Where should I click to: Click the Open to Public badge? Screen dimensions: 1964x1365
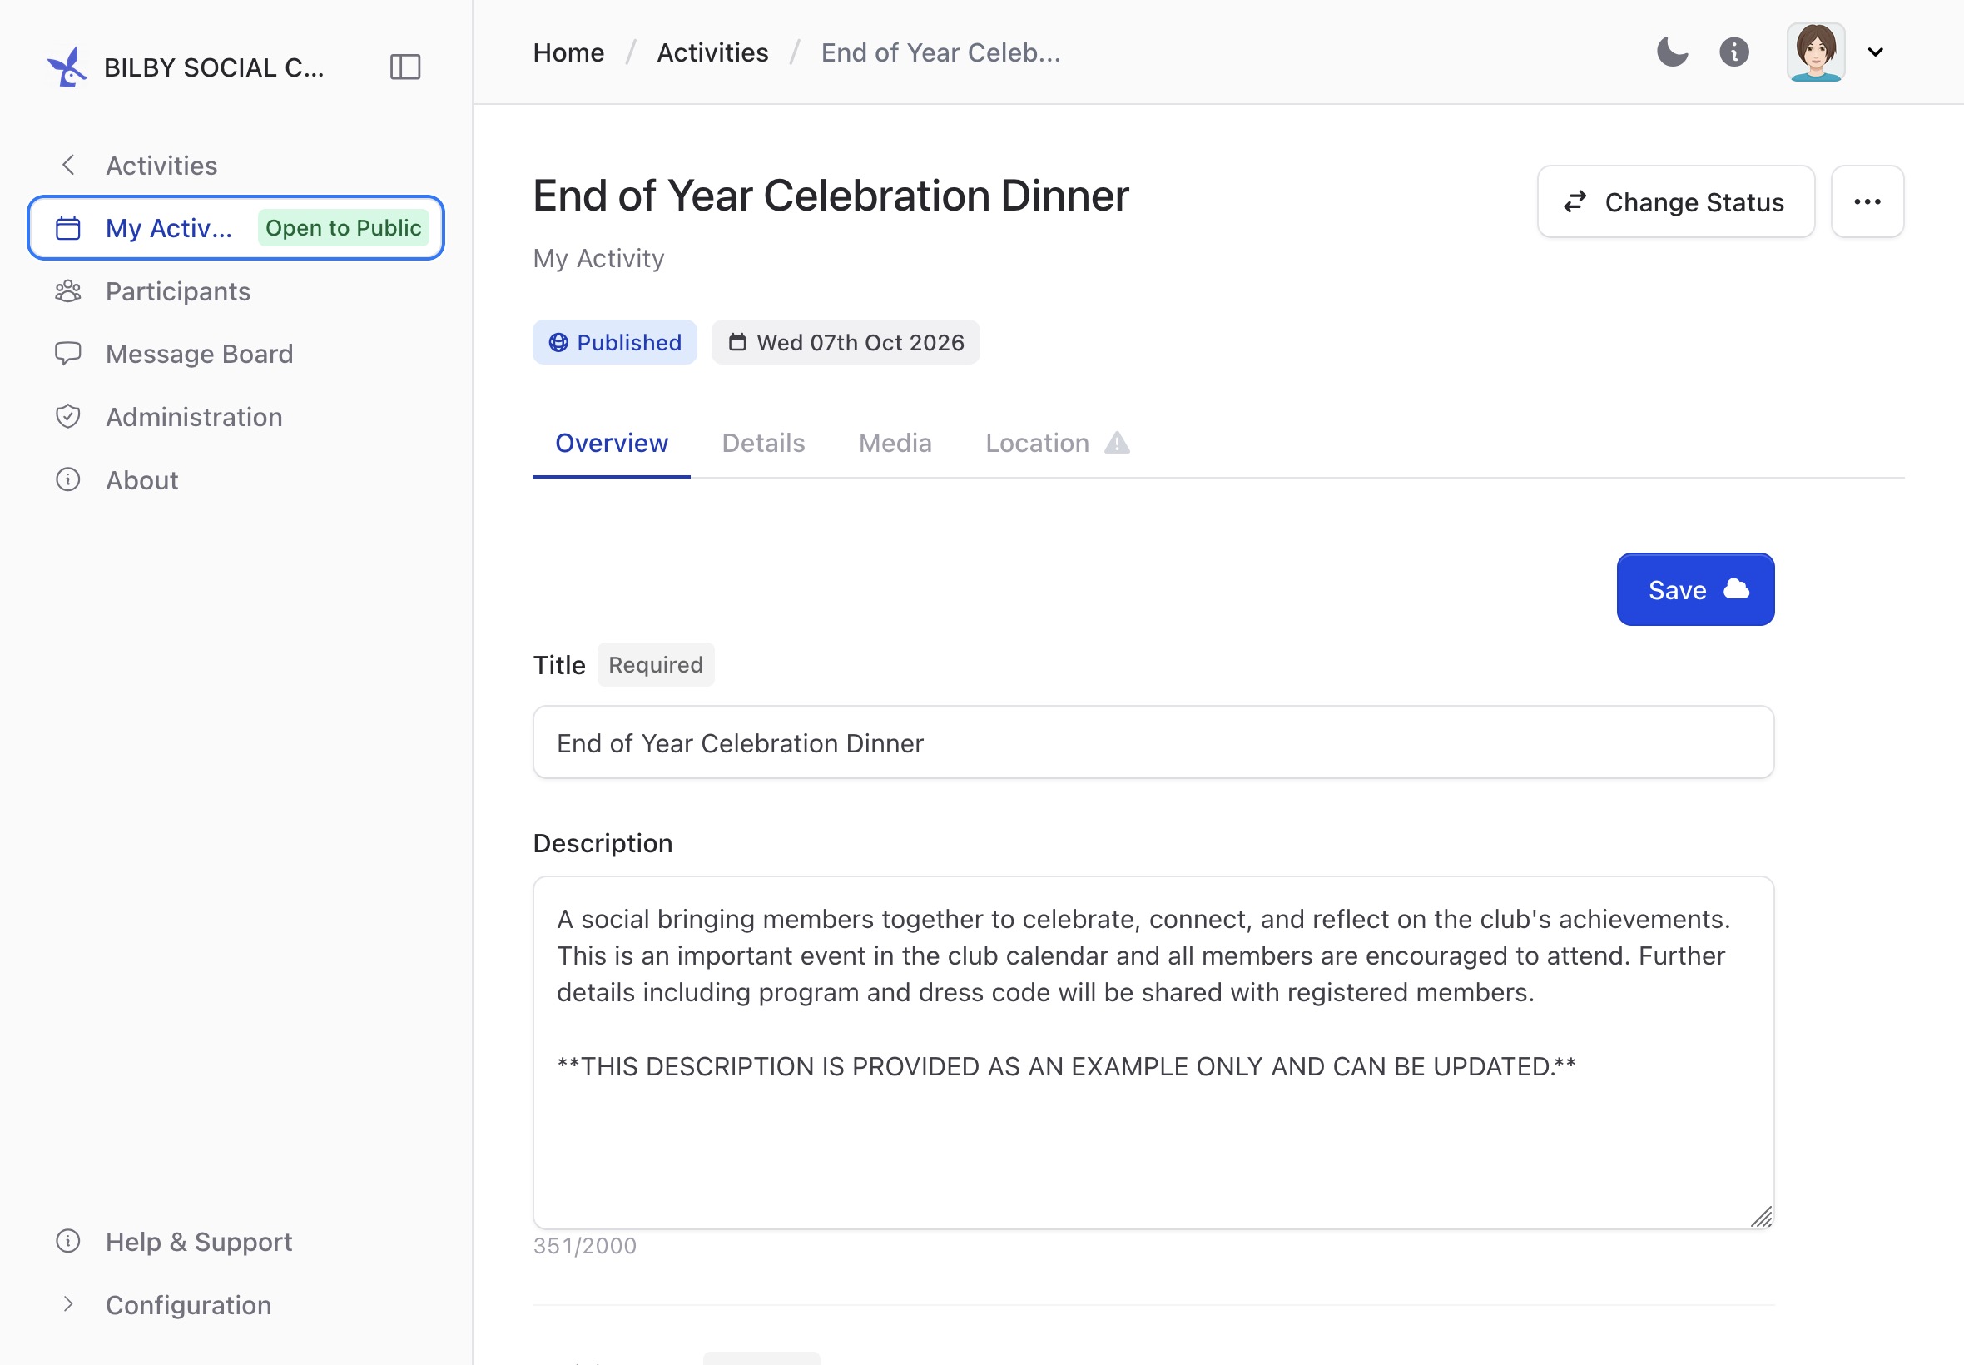coord(343,227)
